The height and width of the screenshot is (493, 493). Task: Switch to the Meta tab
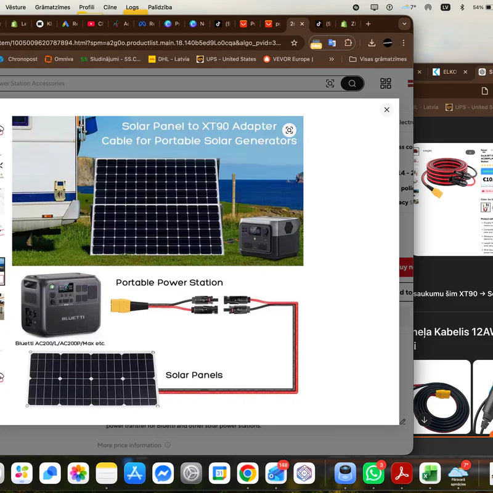147,24
